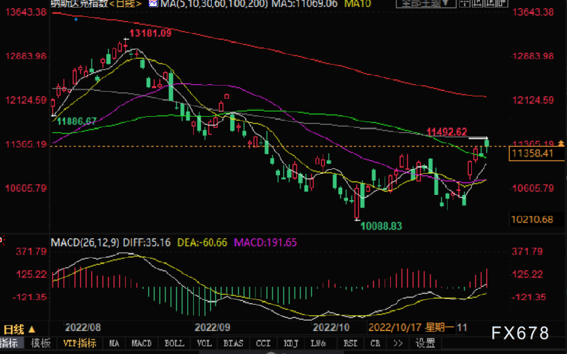Click the 10210.68 orange price label
The width and height of the screenshot is (567, 354).
pos(532,220)
